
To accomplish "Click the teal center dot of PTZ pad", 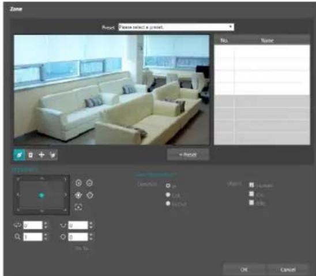I will coord(42,195).
